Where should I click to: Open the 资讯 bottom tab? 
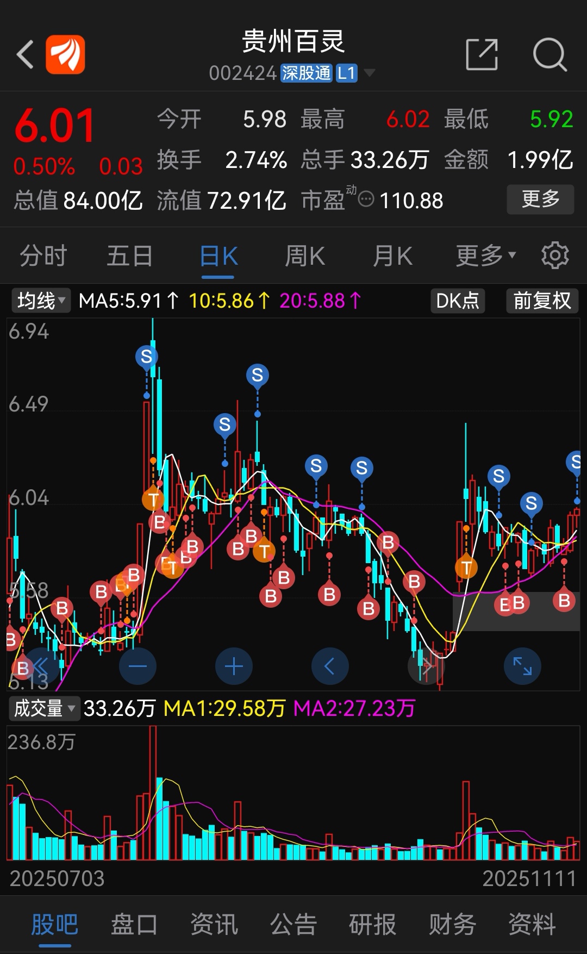(214, 924)
